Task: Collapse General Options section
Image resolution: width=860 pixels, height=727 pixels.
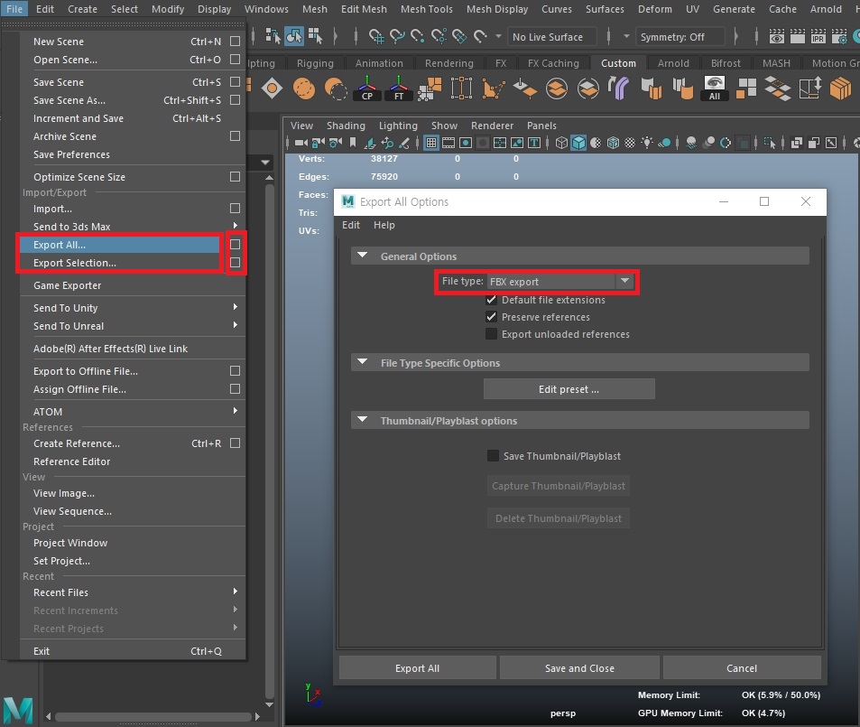Action: point(362,256)
